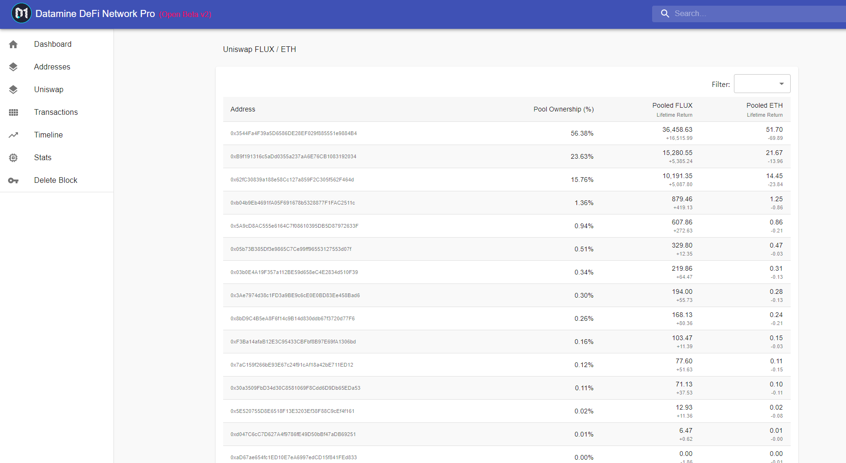Click pooled FLUX value 36,458.63
The width and height of the screenshot is (846, 463).
pyautogui.click(x=677, y=129)
